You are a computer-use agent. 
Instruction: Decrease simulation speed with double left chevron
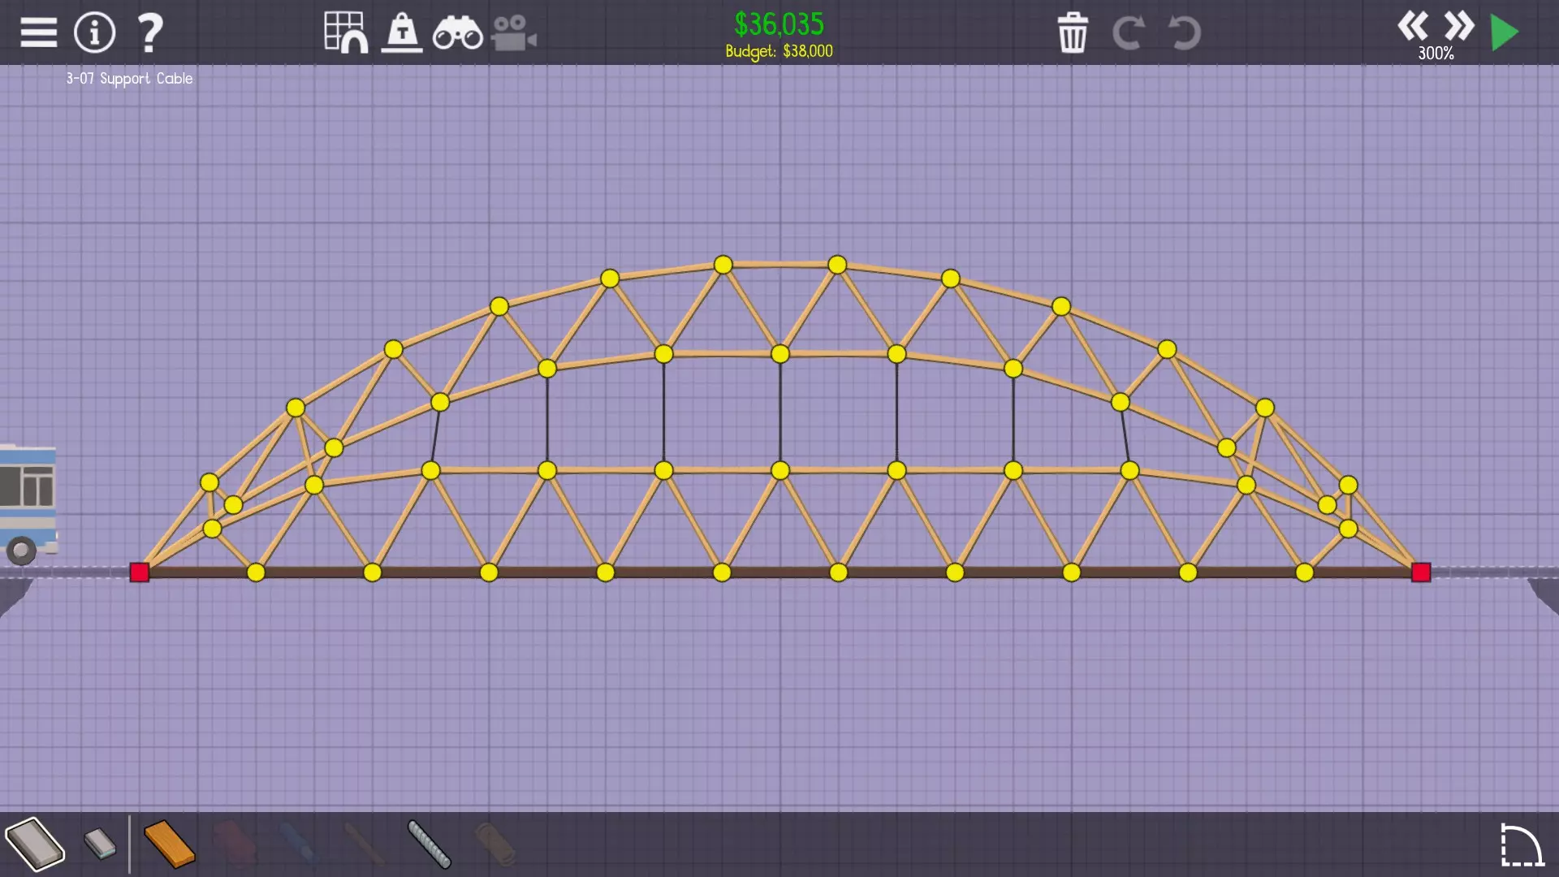point(1412,26)
